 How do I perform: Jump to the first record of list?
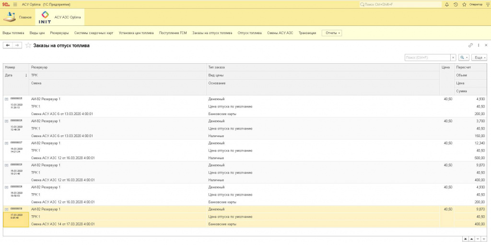(465, 238)
